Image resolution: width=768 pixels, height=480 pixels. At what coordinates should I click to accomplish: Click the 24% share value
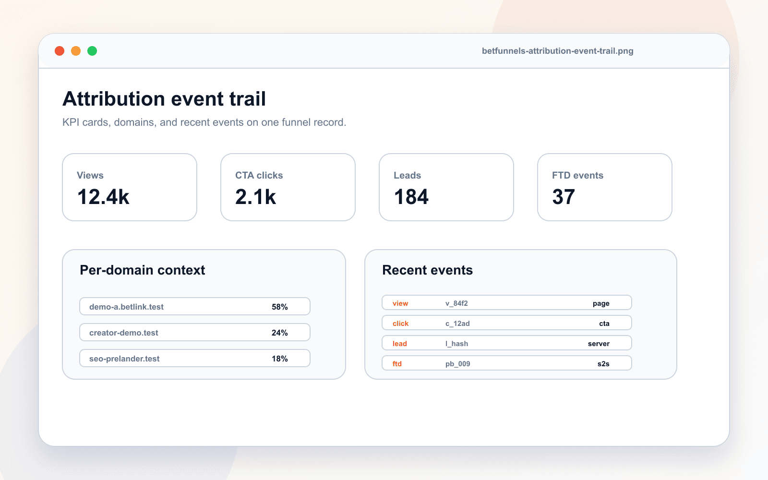pos(280,333)
